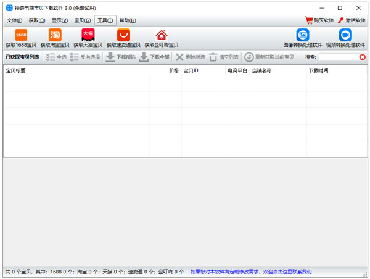The image size is (370, 279).
Task: Maximize the application window
Action: pyautogui.click(x=340, y=8)
